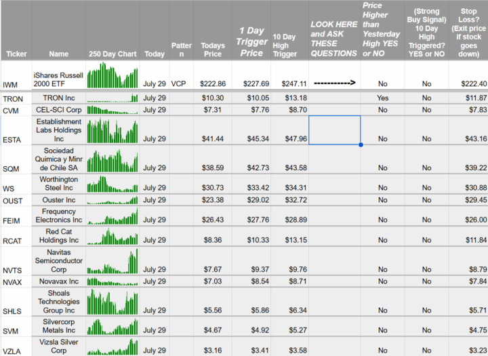488x356 pixels.
Task: Click the $9.37 trigger price for NVTS
Action: click(x=260, y=269)
